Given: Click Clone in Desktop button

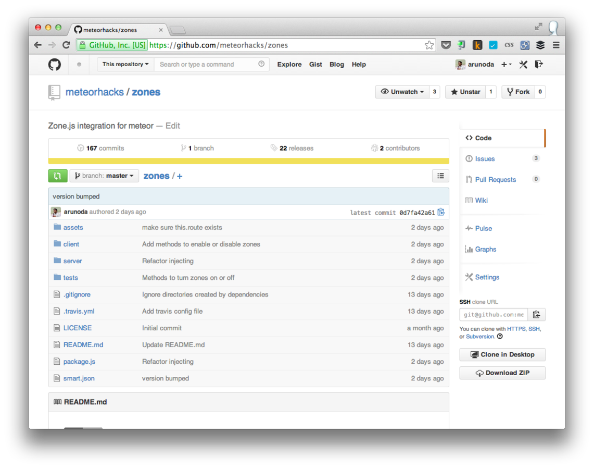Looking at the screenshot, I should [502, 354].
